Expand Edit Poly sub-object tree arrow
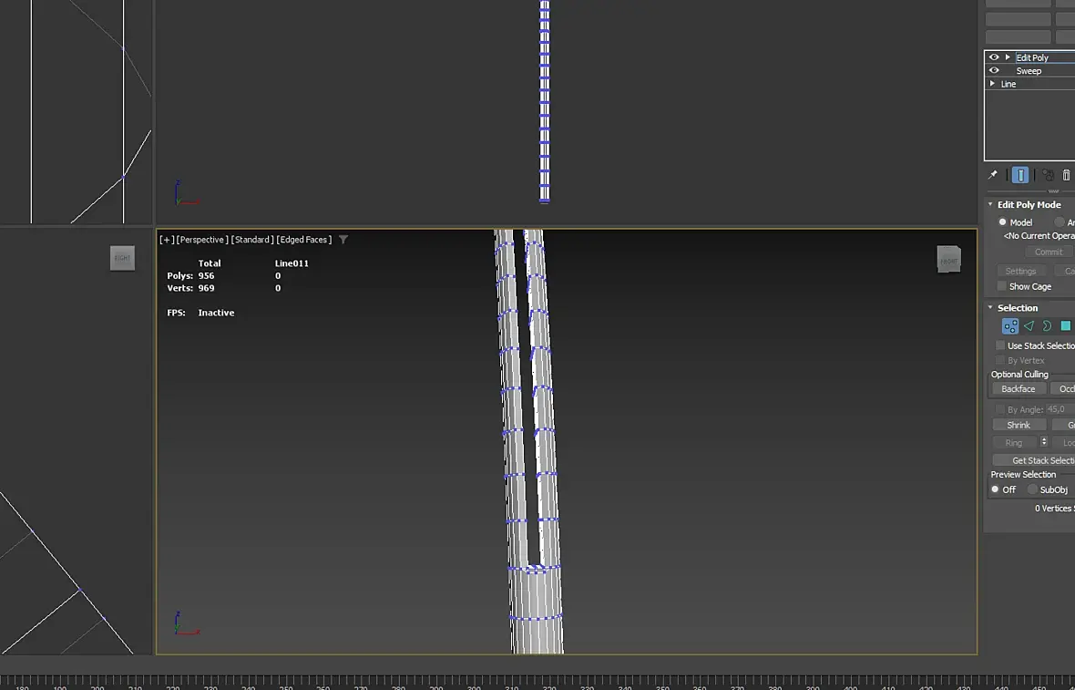 click(x=1008, y=57)
